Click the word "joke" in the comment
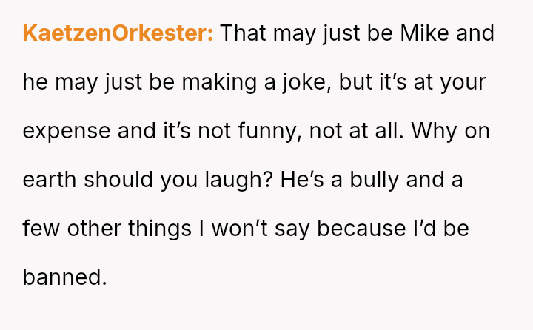 tap(305, 83)
